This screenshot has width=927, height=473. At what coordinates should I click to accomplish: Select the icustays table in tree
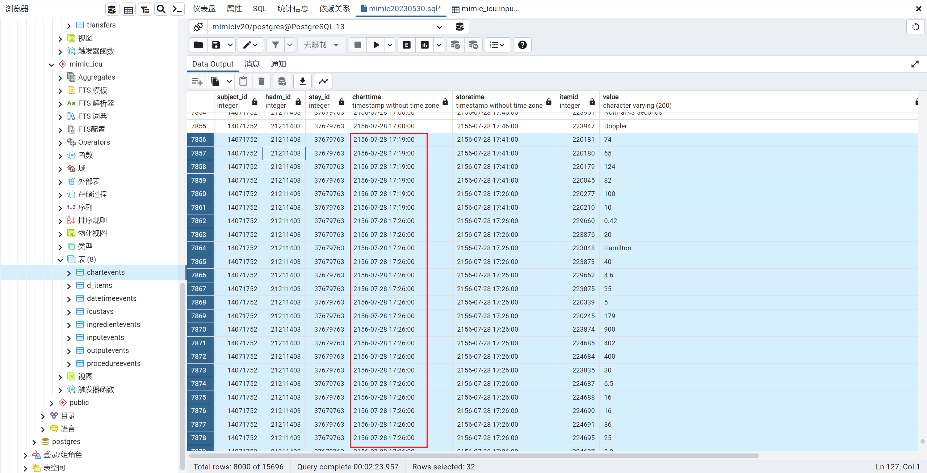(x=100, y=311)
